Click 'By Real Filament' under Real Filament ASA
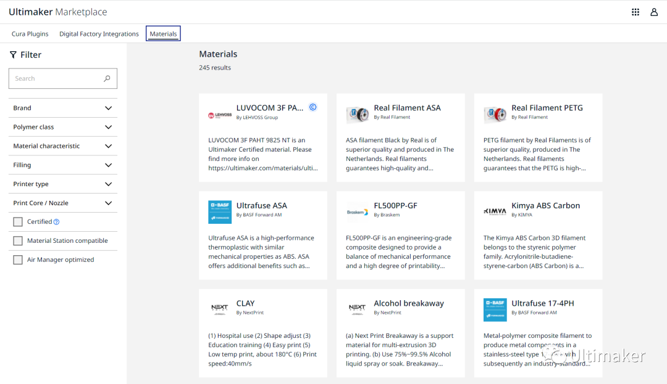Viewport: 667px width, 384px height. [x=392, y=118]
